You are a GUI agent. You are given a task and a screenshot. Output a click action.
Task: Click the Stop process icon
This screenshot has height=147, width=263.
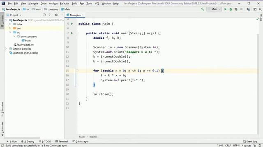pyautogui.click(x=241, y=9)
